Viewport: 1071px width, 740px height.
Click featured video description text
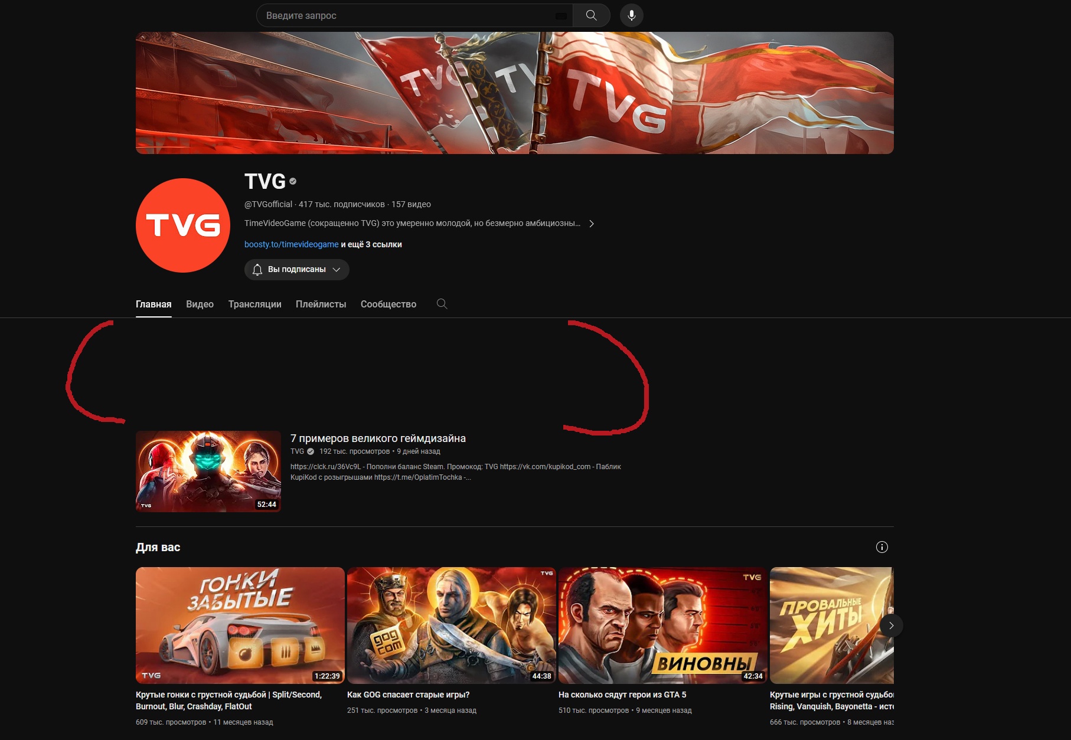pyautogui.click(x=455, y=472)
